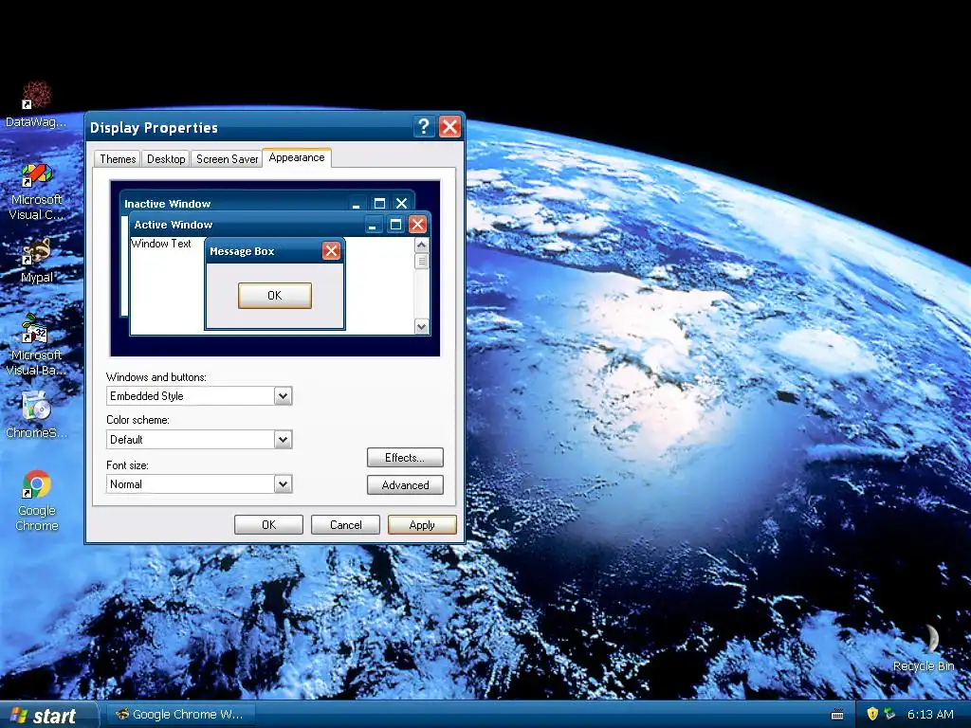This screenshot has width=971, height=728.
Task: Click the security shield tray icon
Action: click(872, 714)
